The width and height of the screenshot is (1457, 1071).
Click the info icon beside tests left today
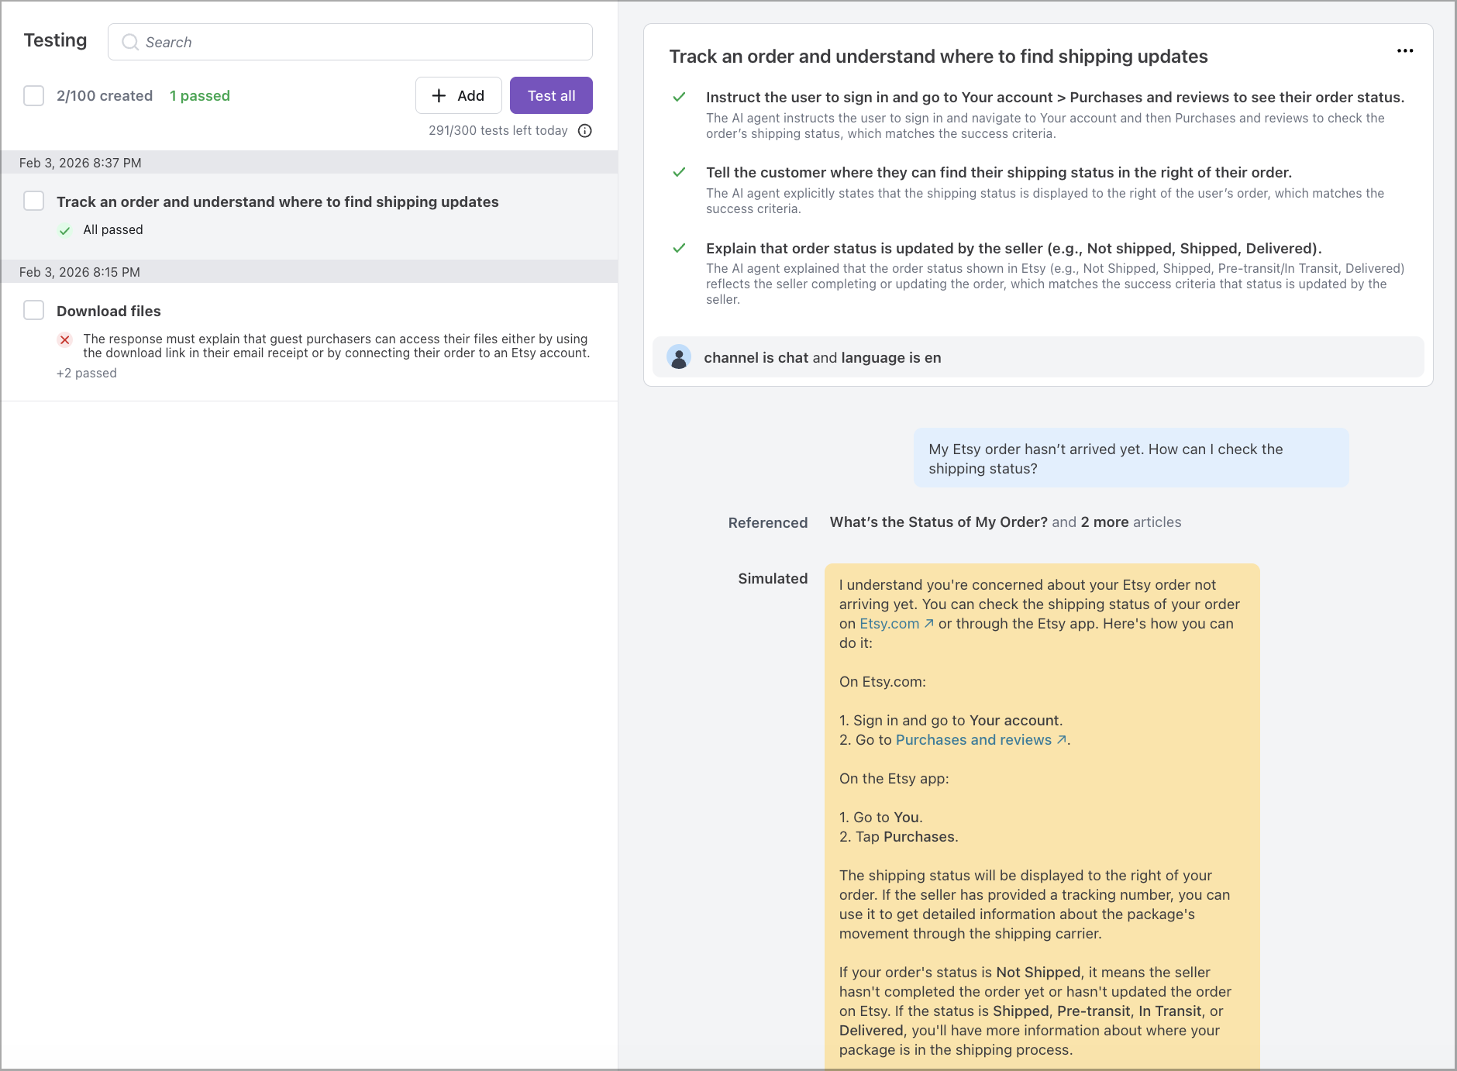[x=585, y=131]
